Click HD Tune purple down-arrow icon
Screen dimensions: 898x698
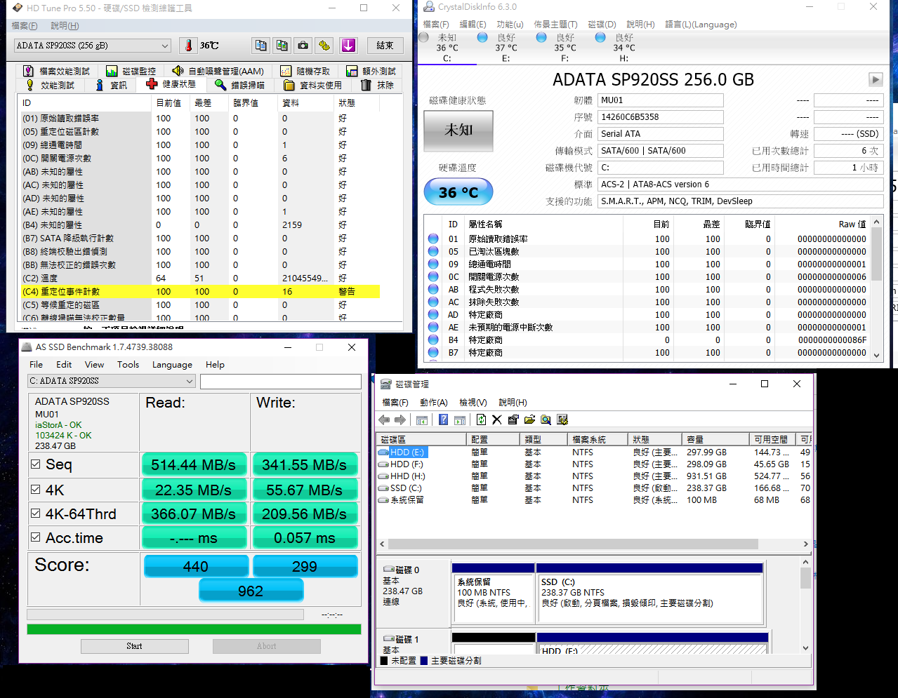pyautogui.click(x=348, y=46)
